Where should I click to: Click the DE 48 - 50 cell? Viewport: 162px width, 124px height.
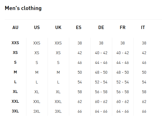tap(101, 72)
